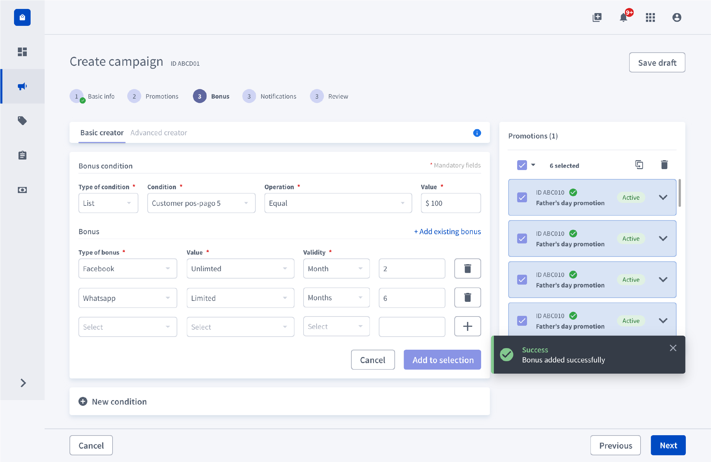711x462 pixels.
Task: Uncheck the third Father's day promotion
Action: (x=522, y=279)
